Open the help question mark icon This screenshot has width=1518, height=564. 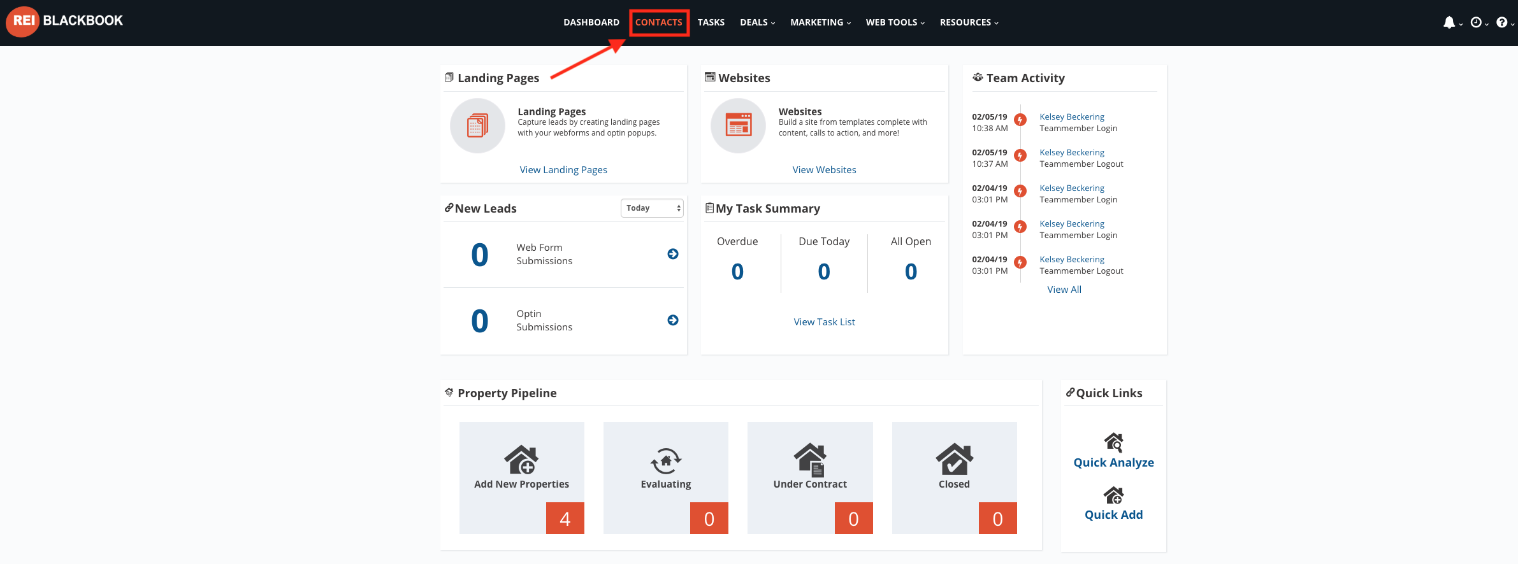[x=1502, y=22]
